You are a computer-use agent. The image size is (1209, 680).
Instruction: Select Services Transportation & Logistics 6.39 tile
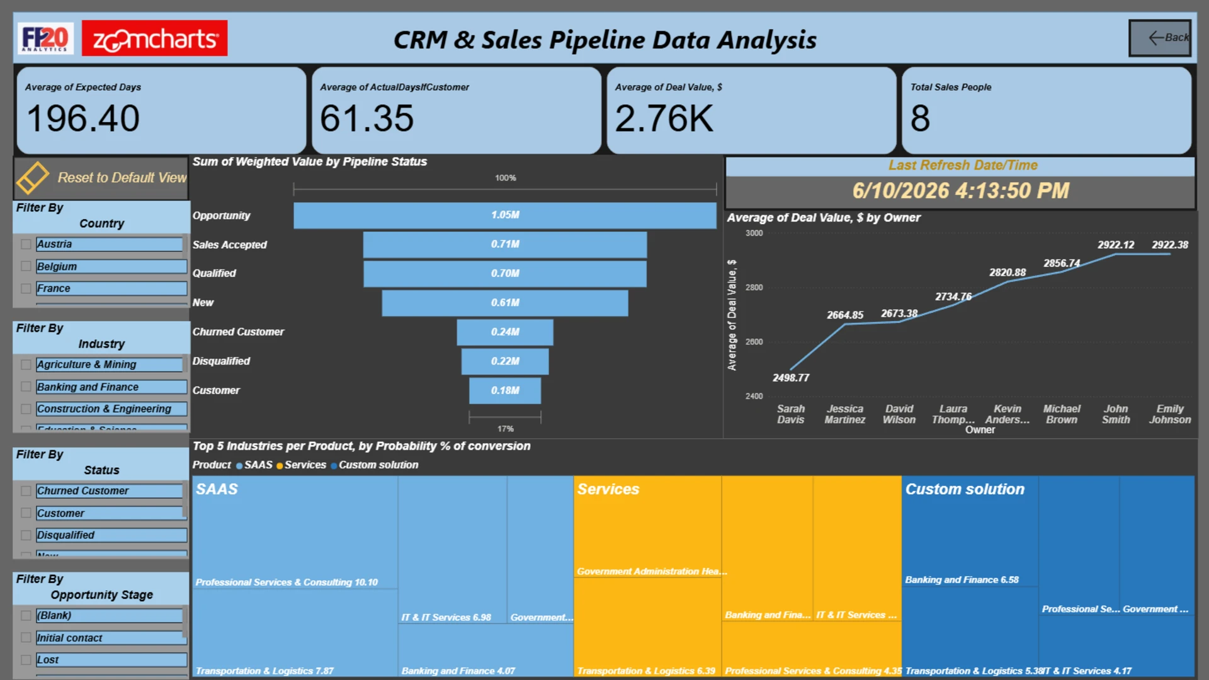[647, 628]
